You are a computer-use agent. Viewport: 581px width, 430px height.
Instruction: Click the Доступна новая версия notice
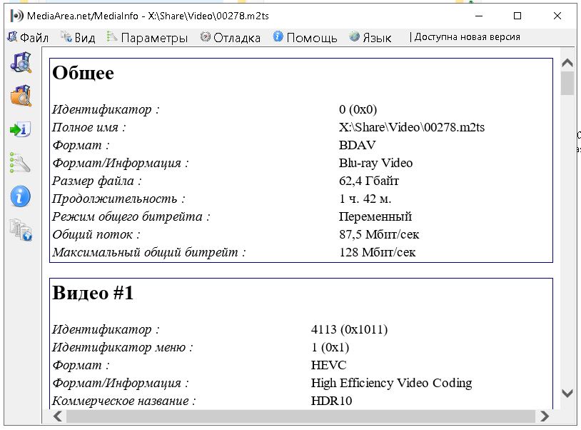click(x=466, y=37)
